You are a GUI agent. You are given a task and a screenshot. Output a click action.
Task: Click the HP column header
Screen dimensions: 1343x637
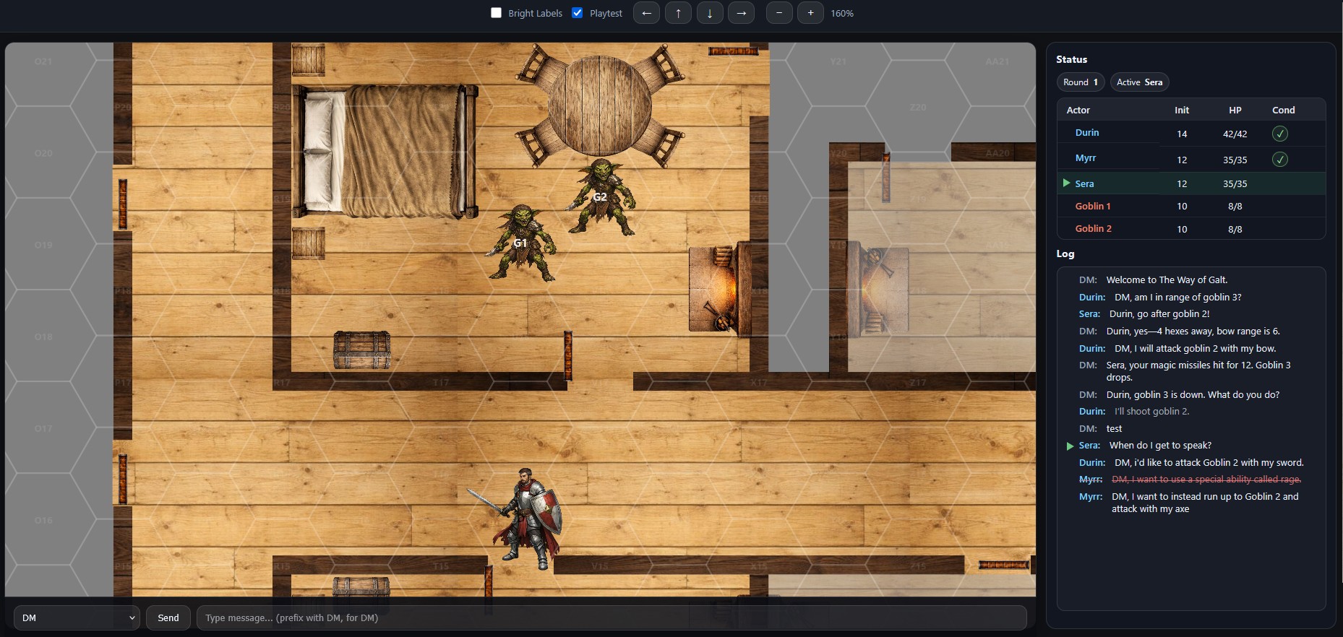(1235, 110)
